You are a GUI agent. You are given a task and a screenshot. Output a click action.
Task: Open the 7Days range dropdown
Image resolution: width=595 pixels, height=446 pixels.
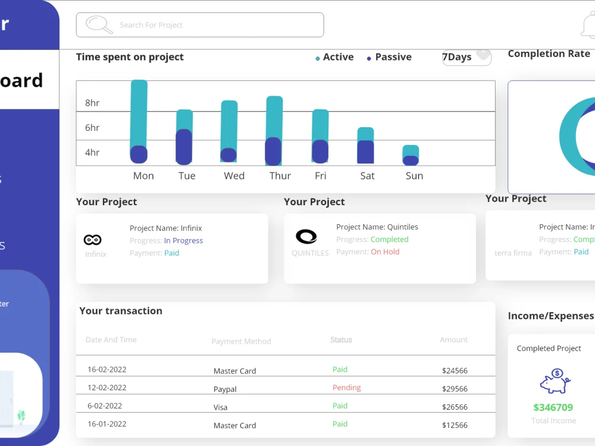point(466,57)
